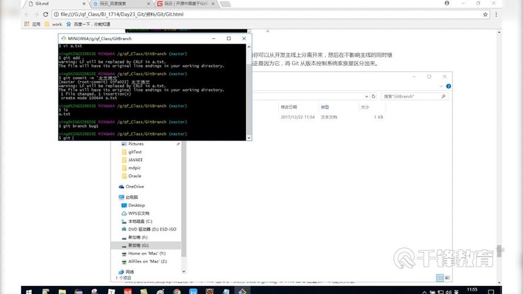Click the page info icon in address bar
This screenshot has width=523, height=294.
pos(56,14)
